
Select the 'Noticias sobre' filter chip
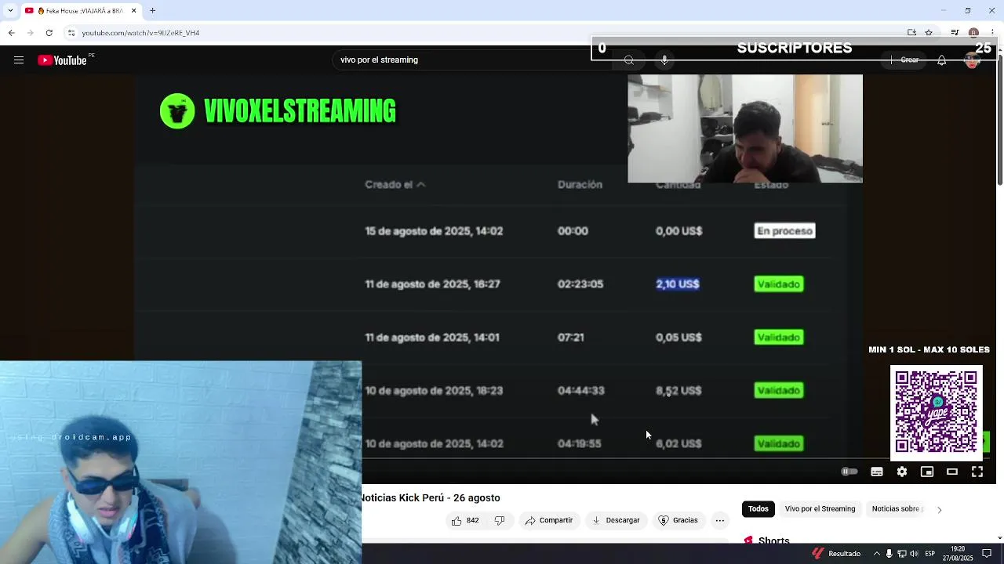click(896, 509)
